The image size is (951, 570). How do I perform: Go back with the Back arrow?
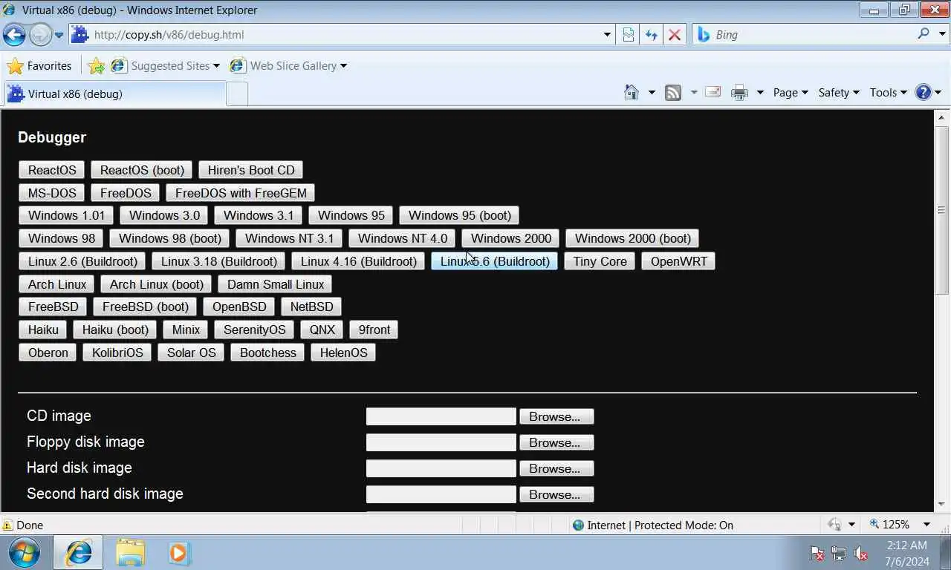(x=14, y=34)
